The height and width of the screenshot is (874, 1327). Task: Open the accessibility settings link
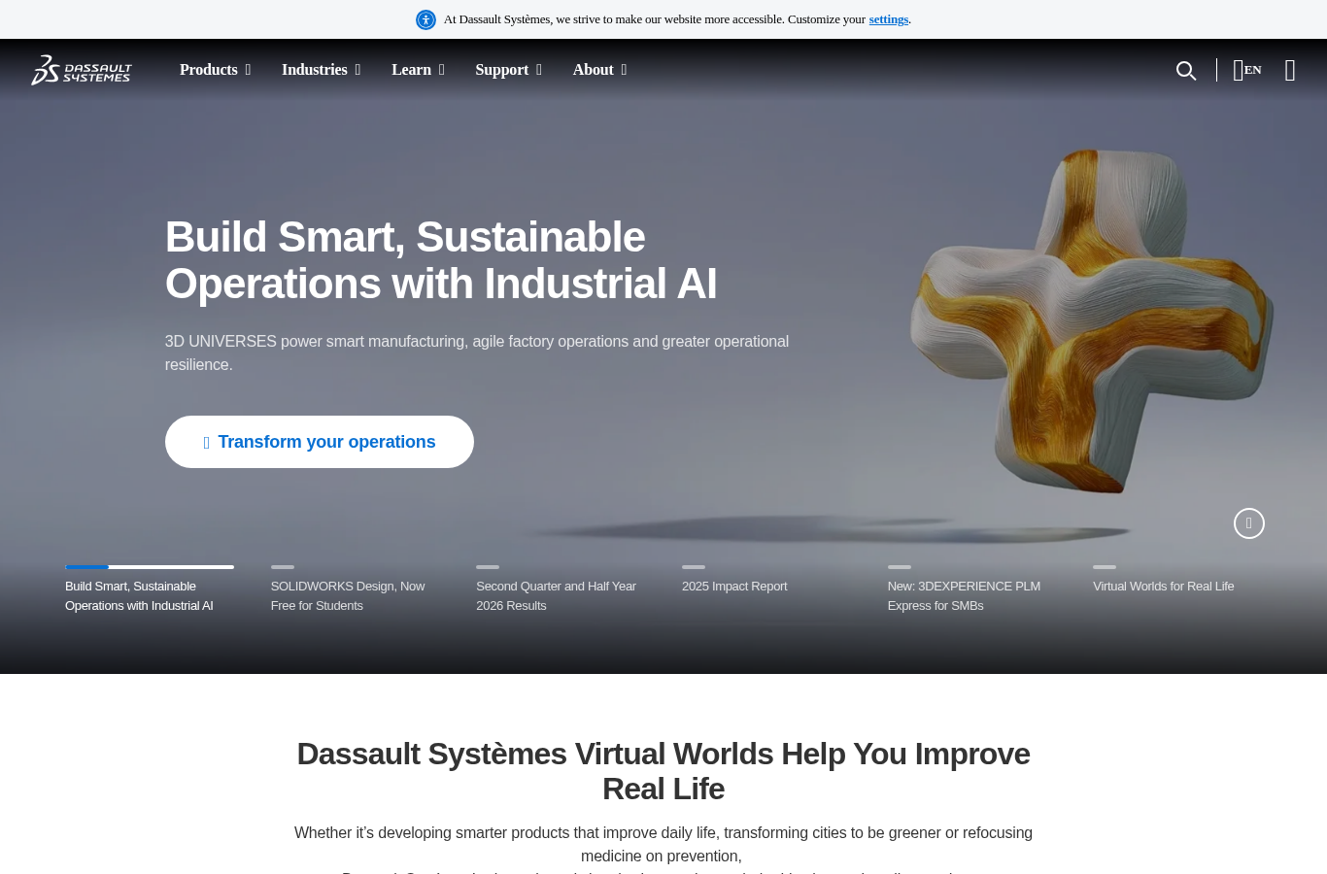(889, 19)
